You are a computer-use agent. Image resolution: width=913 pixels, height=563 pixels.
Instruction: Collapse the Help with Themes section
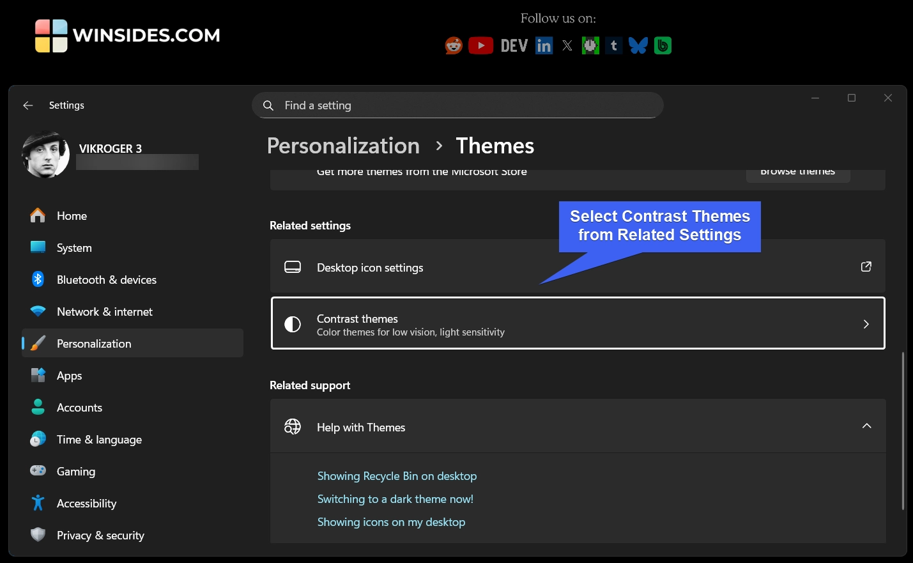[x=867, y=426]
